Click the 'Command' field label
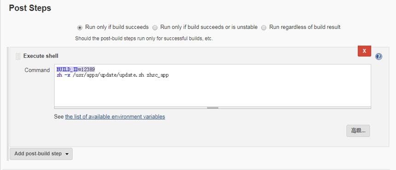This screenshot has height=170, width=396. click(x=37, y=70)
